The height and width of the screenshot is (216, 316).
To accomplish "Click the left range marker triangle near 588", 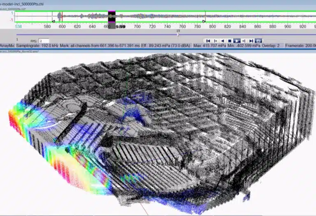I will [x=53, y=21].
